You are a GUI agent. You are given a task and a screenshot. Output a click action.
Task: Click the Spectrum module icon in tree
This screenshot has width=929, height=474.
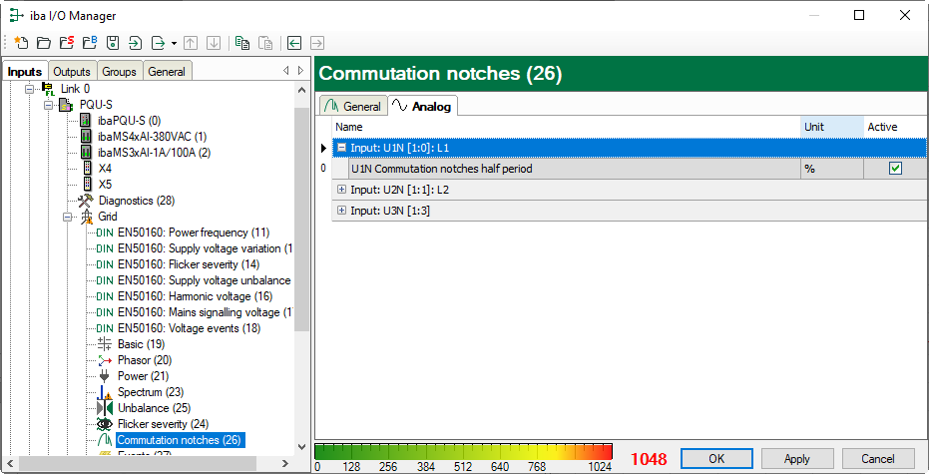coord(105,392)
